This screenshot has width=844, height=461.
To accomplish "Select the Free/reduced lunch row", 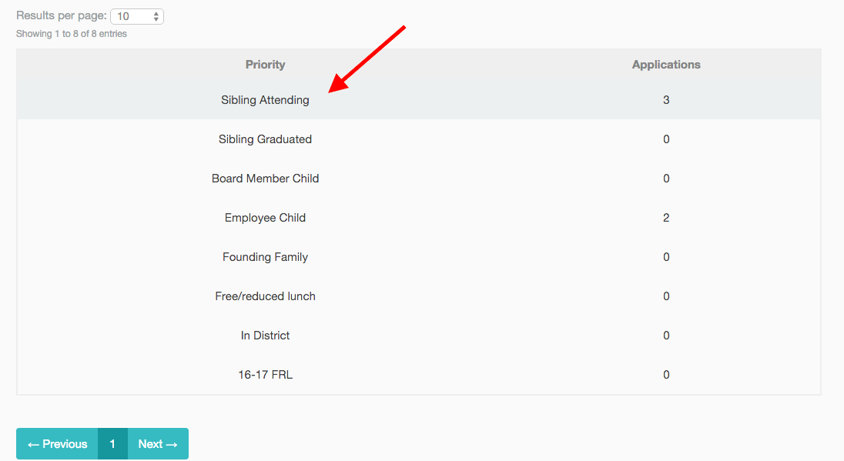I will 419,296.
